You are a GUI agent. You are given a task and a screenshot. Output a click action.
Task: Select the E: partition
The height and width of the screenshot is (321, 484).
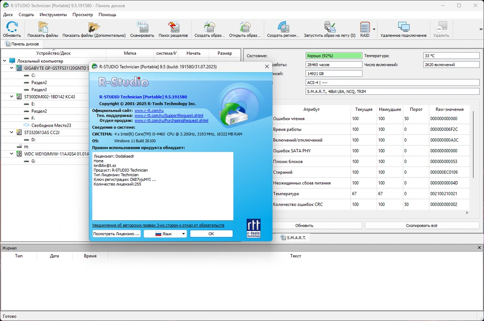click(33, 104)
